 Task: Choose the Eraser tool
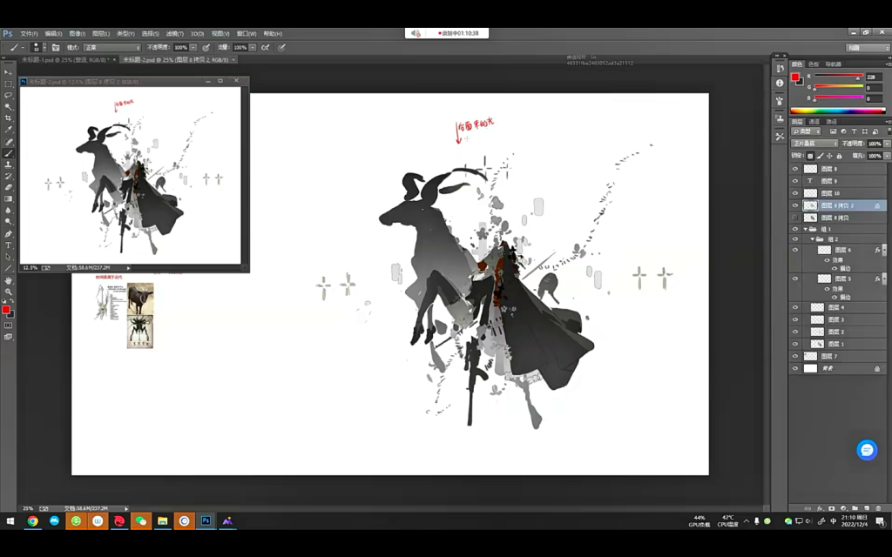click(x=9, y=187)
